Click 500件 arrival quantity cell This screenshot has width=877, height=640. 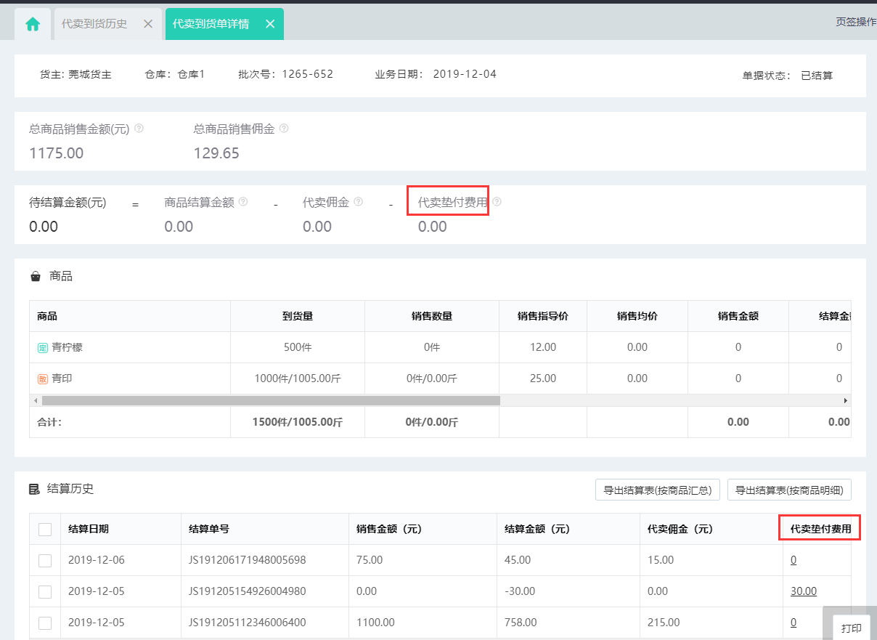click(x=298, y=347)
